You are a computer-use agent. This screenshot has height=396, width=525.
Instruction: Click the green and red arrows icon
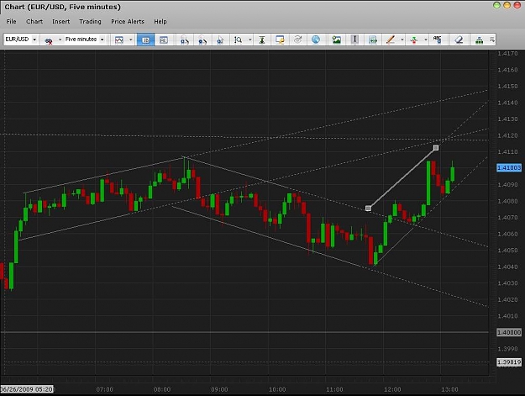414,40
